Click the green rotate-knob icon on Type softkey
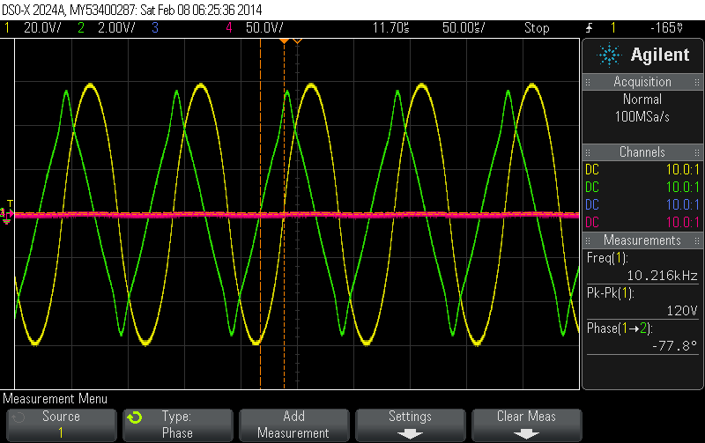The image size is (705, 443). tap(134, 417)
